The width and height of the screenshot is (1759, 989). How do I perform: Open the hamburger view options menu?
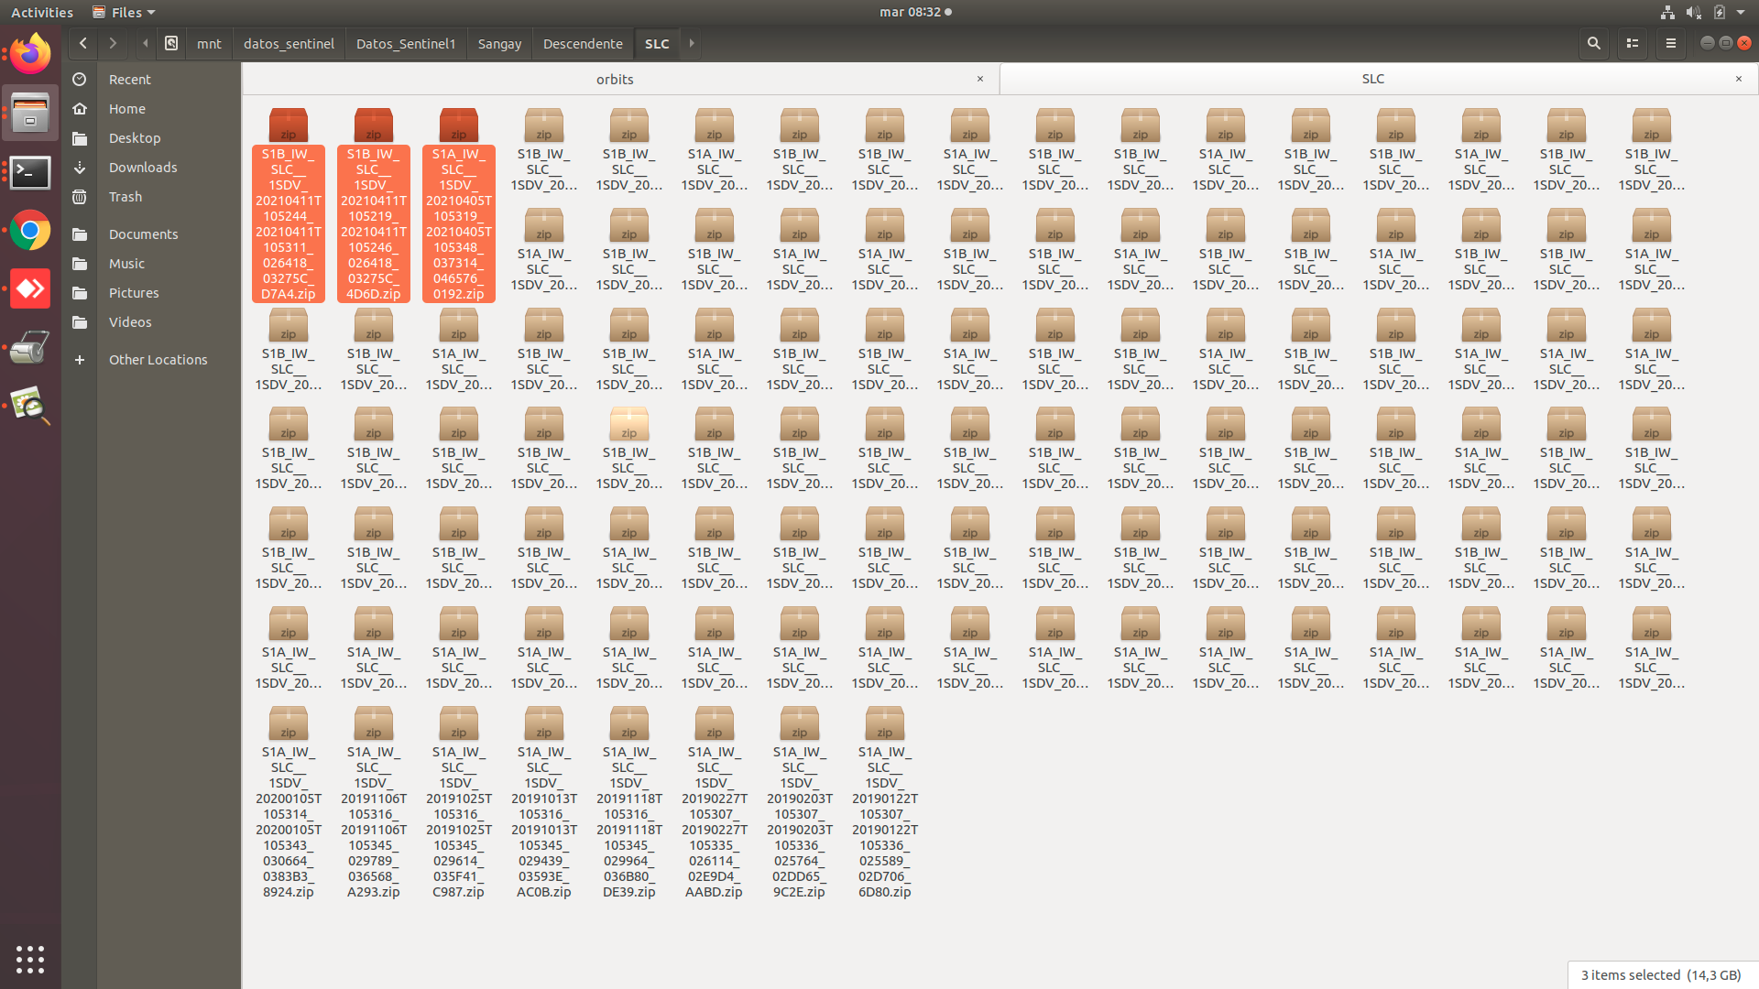point(1671,43)
